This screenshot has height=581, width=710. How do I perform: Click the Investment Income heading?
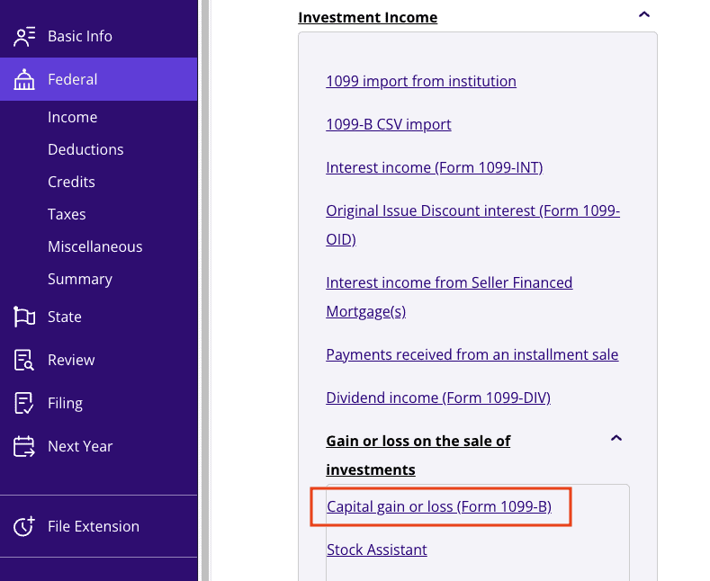(x=368, y=17)
